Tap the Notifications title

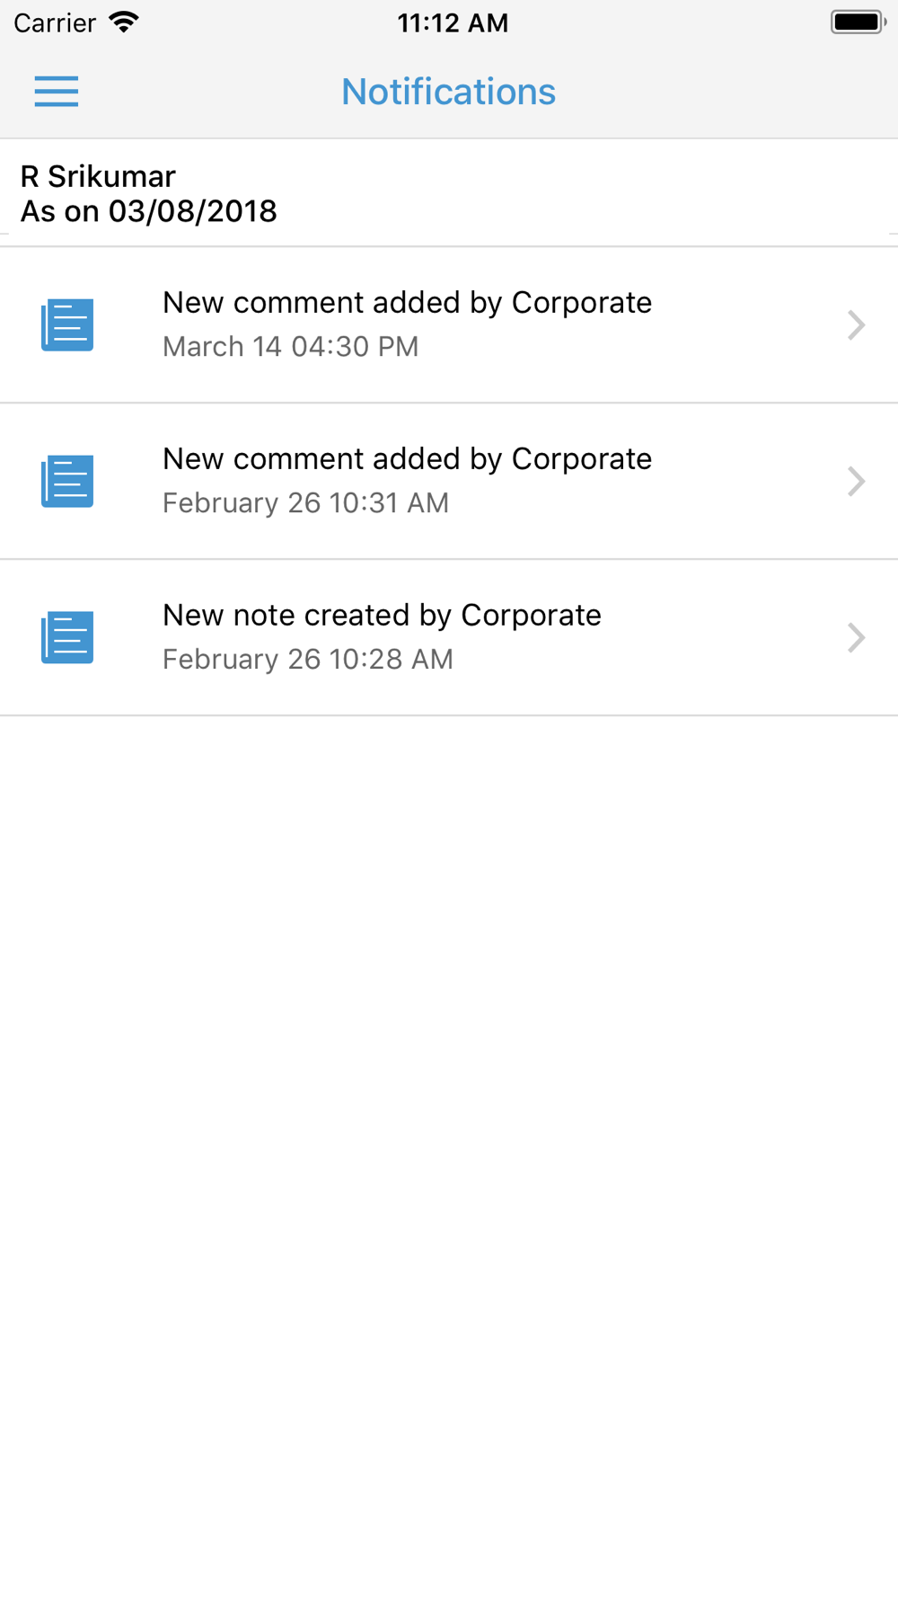click(449, 92)
